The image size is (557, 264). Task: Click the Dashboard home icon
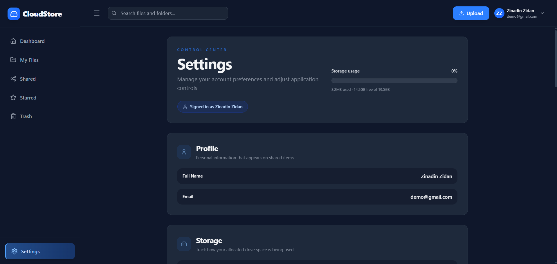[x=13, y=41]
